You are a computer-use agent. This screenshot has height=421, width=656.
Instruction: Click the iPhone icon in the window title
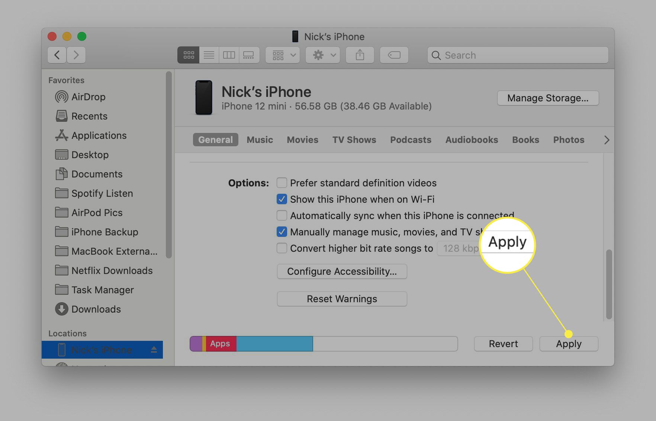pyautogui.click(x=295, y=36)
